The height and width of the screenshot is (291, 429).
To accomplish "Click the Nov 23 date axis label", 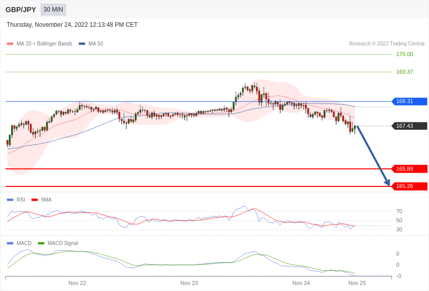I will point(189,283).
